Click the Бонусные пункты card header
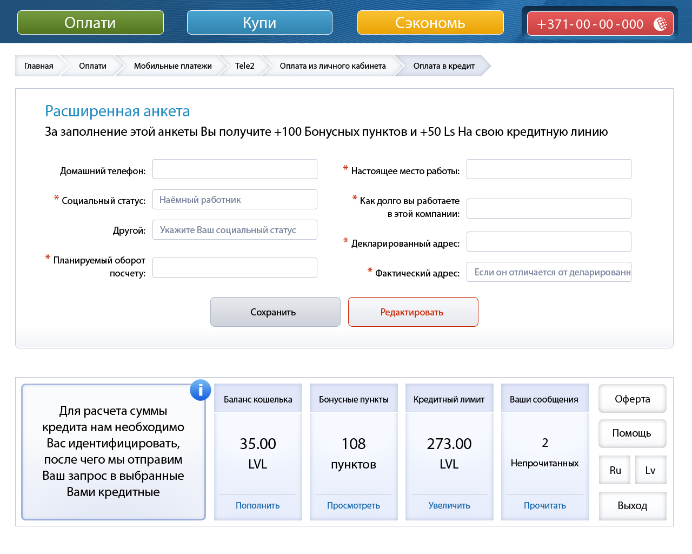Image resolution: width=692 pixels, height=554 pixels. click(354, 399)
